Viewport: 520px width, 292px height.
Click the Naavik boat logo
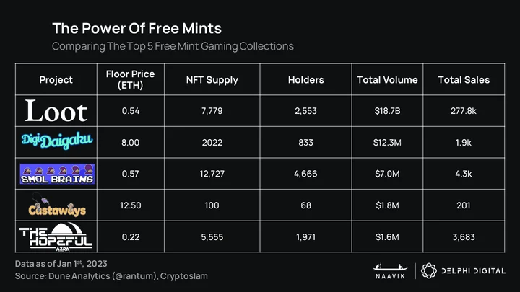[390, 271]
